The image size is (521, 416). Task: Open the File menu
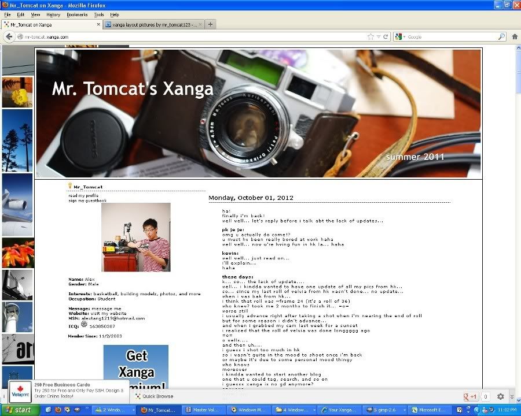[x=8, y=14]
